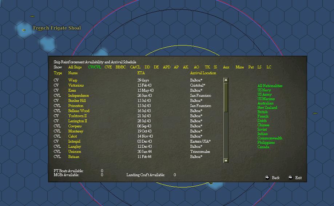Select Philippines nationality filter
Image resolution: width=334 pixels, height=206 pixels.
(x=266, y=143)
